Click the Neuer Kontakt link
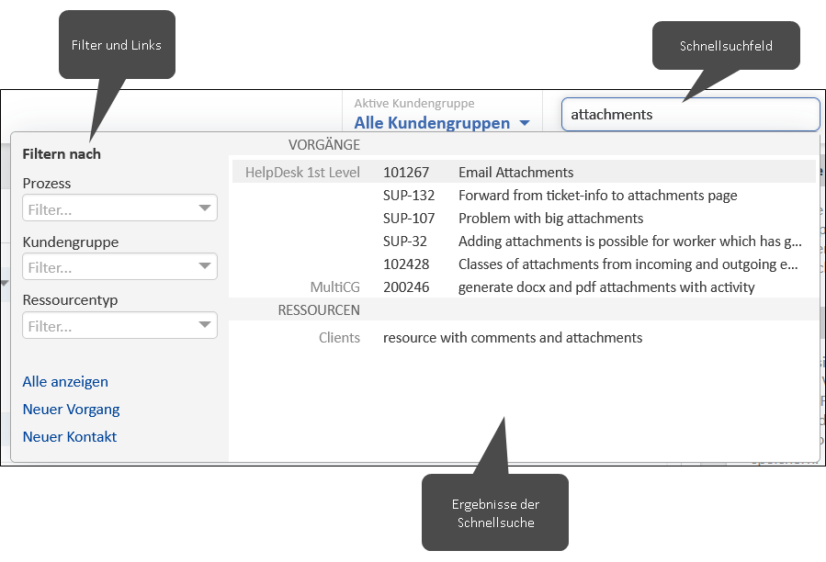This screenshot has width=826, height=562. [70, 436]
